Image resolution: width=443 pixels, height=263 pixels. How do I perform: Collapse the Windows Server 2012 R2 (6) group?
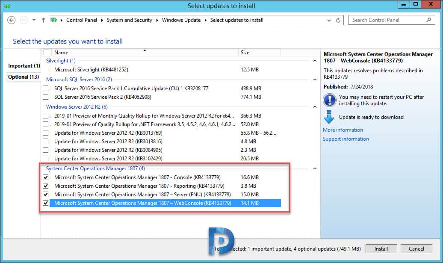(315, 107)
